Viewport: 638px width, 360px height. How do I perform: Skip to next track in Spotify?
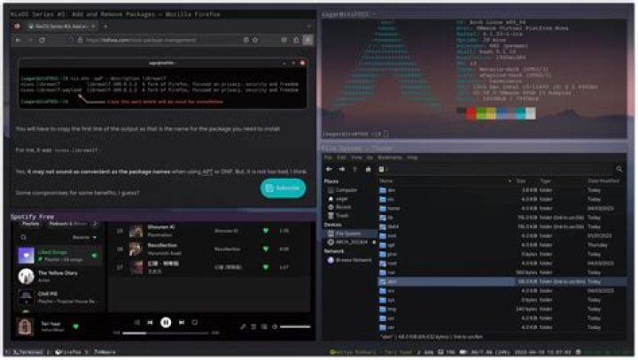(183, 323)
